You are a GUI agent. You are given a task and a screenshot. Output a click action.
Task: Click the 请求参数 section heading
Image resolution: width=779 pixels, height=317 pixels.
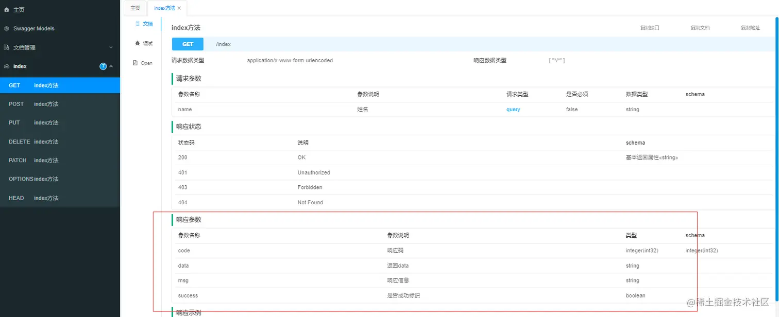[x=189, y=78]
